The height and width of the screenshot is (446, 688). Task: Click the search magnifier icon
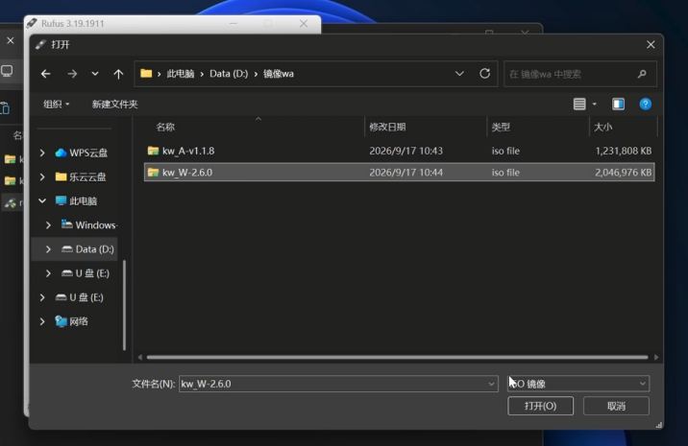tap(642, 74)
